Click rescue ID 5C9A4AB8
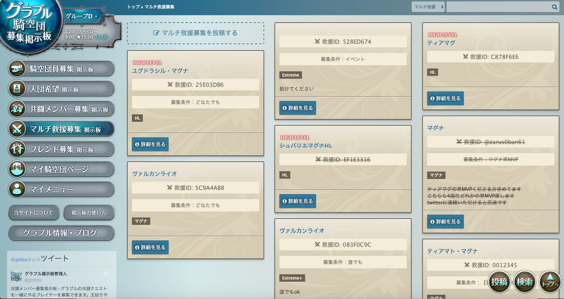This screenshot has width=564, height=299. coord(195,188)
